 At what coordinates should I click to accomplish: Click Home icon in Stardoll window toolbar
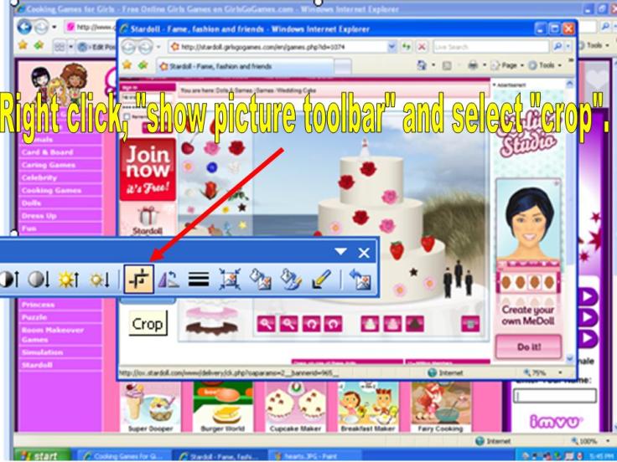point(422,65)
